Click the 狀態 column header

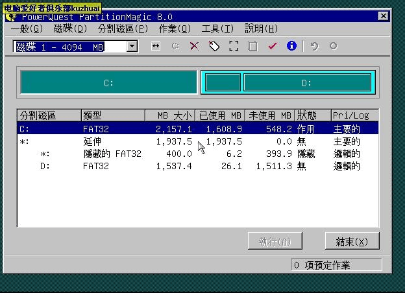(313, 115)
